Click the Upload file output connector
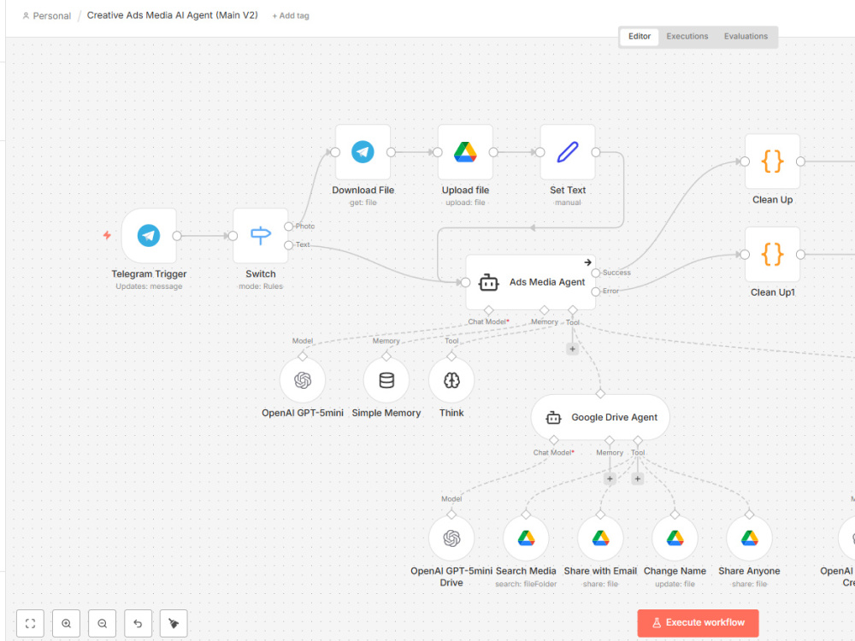 (x=493, y=152)
